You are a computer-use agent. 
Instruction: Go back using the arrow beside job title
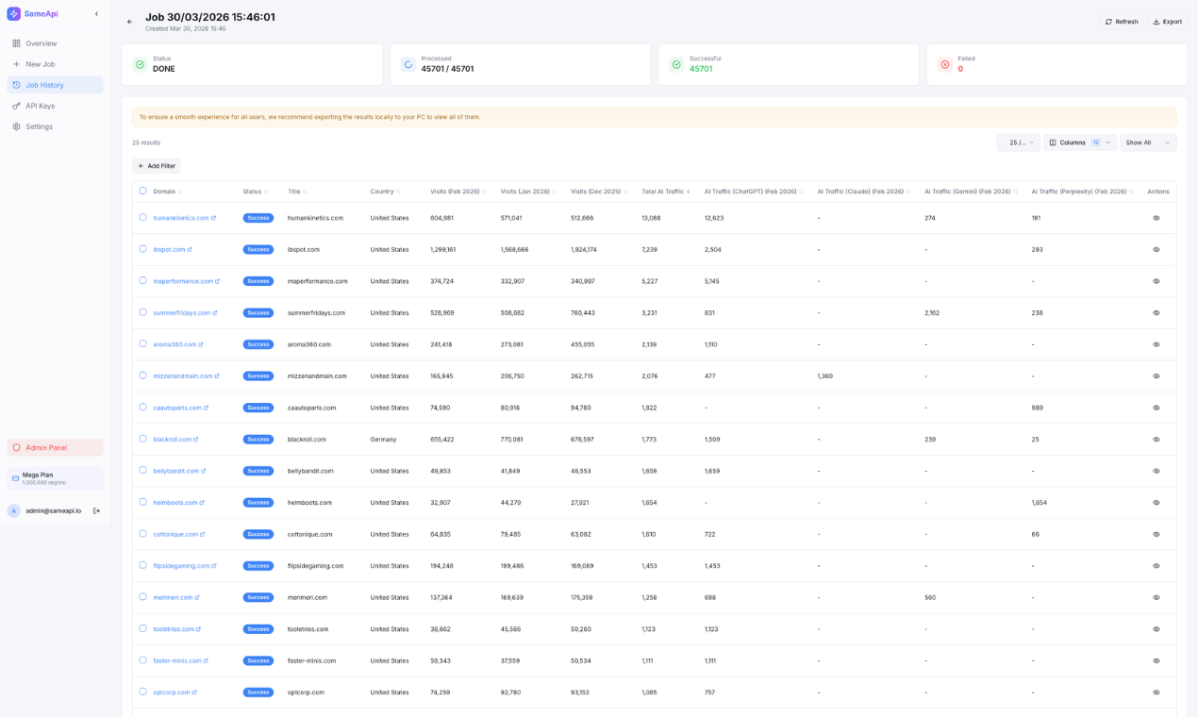[130, 22]
